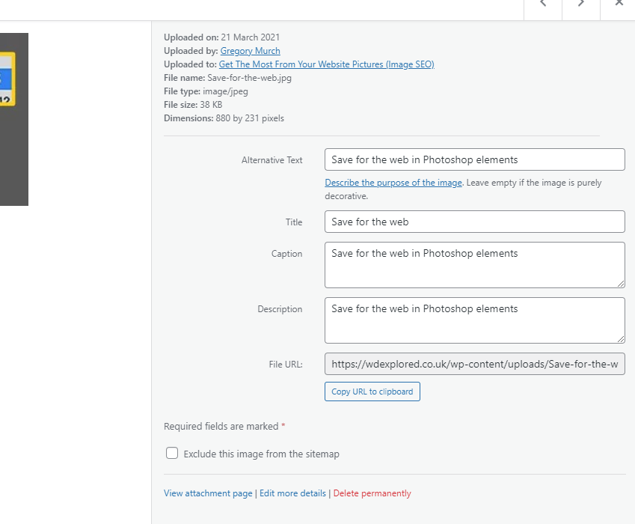
Task: Grab the Caption box resize handle
Action: pos(621,284)
